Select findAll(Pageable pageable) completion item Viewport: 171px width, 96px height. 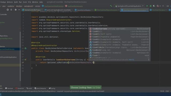(119, 37)
